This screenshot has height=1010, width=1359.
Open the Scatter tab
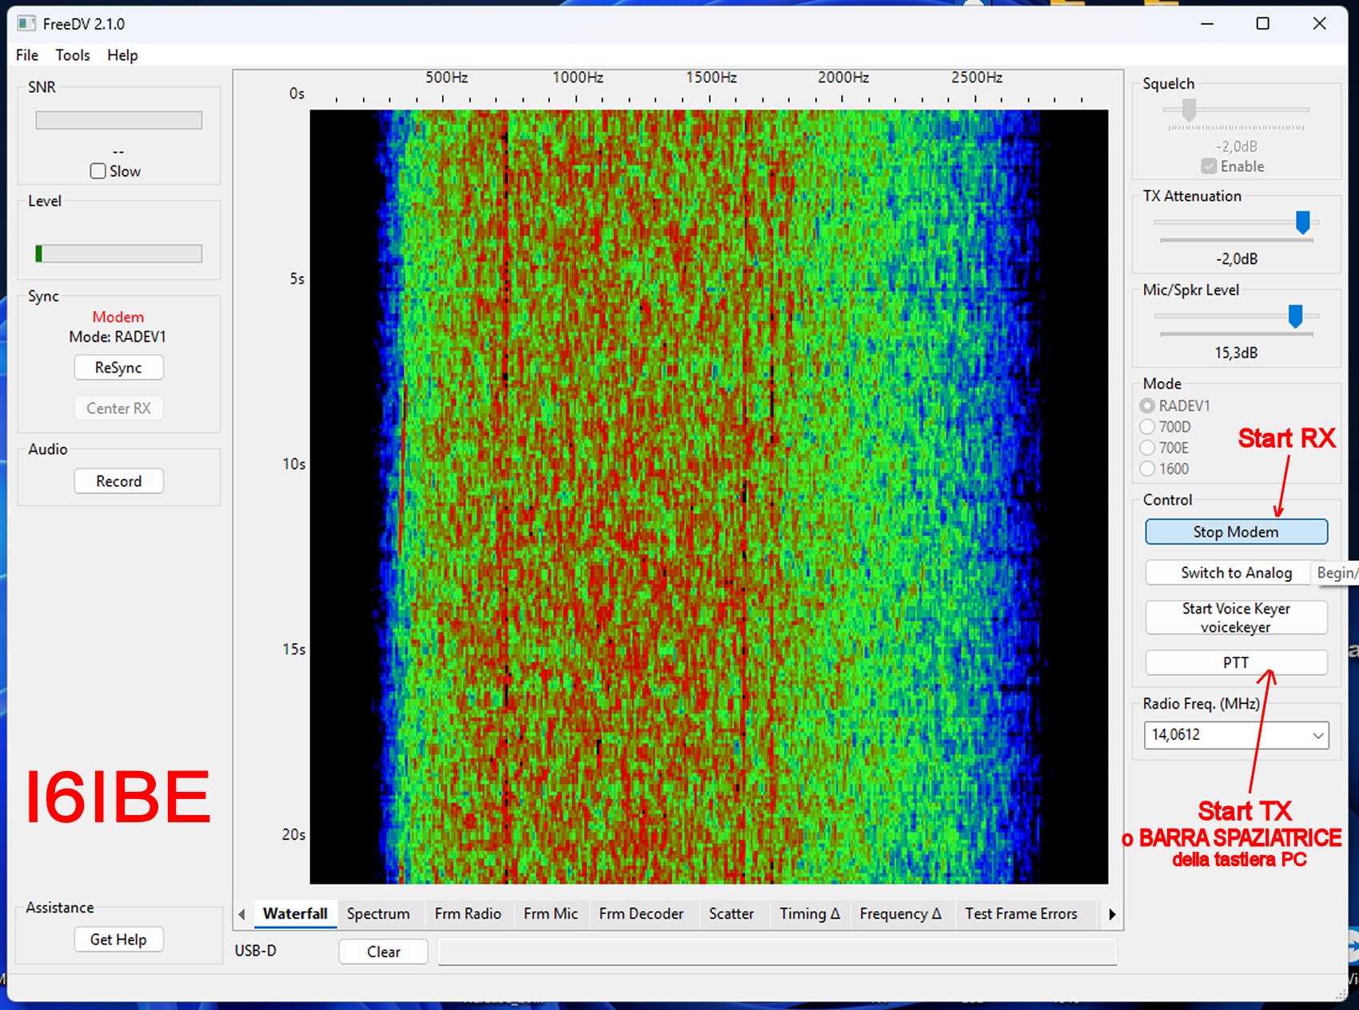coord(731,913)
